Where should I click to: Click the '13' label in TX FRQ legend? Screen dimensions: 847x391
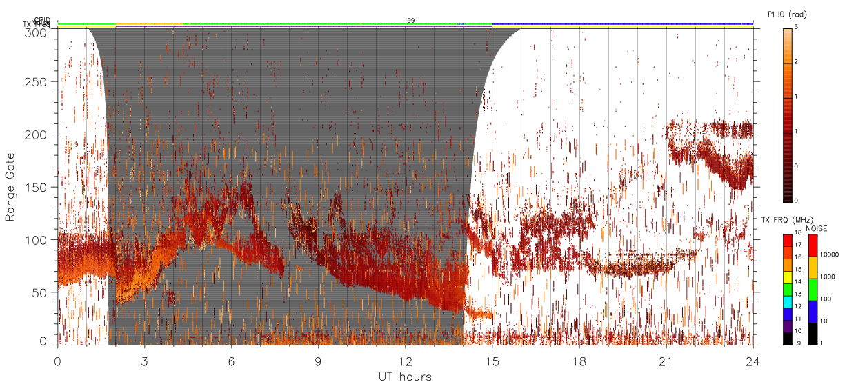799,294
